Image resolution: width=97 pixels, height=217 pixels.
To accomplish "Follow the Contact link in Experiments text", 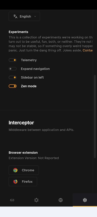I will (88, 50).
